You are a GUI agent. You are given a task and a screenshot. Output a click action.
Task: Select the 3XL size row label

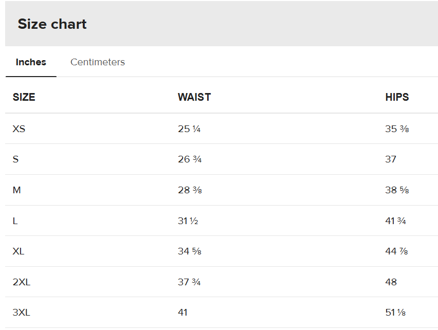click(x=21, y=313)
